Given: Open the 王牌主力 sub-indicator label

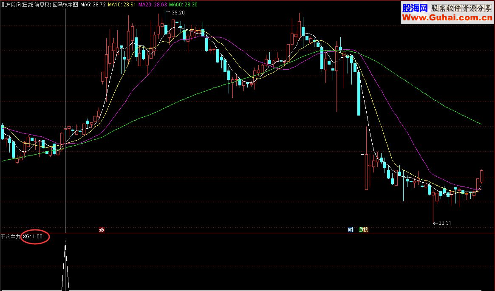Looking at the screenshot, I should coord(10,237).
